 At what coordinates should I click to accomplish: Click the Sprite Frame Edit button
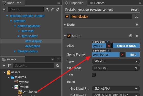tap(133, 55)
